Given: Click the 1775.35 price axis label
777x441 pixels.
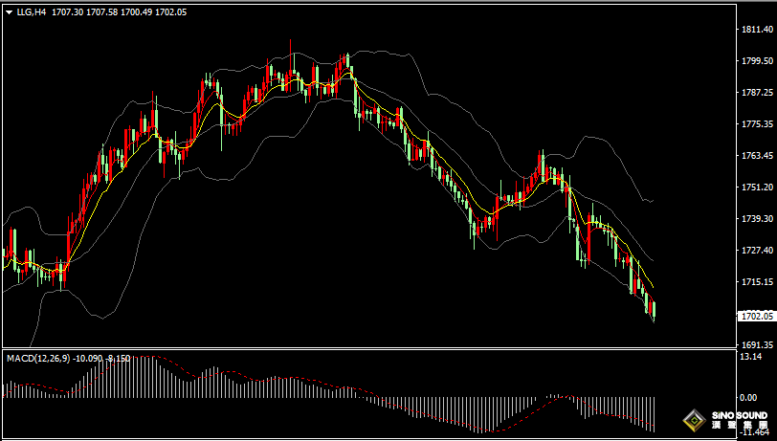Looking at the screenshot, I should 756,124.
